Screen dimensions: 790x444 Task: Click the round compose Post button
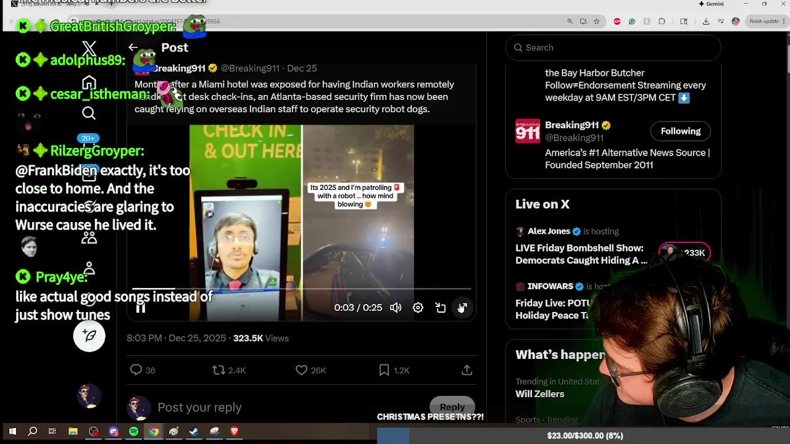[89, 335]
